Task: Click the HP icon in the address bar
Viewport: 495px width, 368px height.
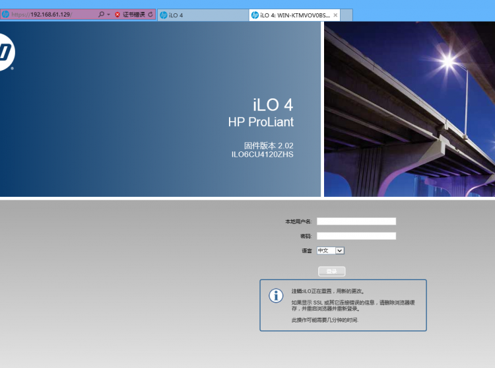Action: (x=5, y=15)
